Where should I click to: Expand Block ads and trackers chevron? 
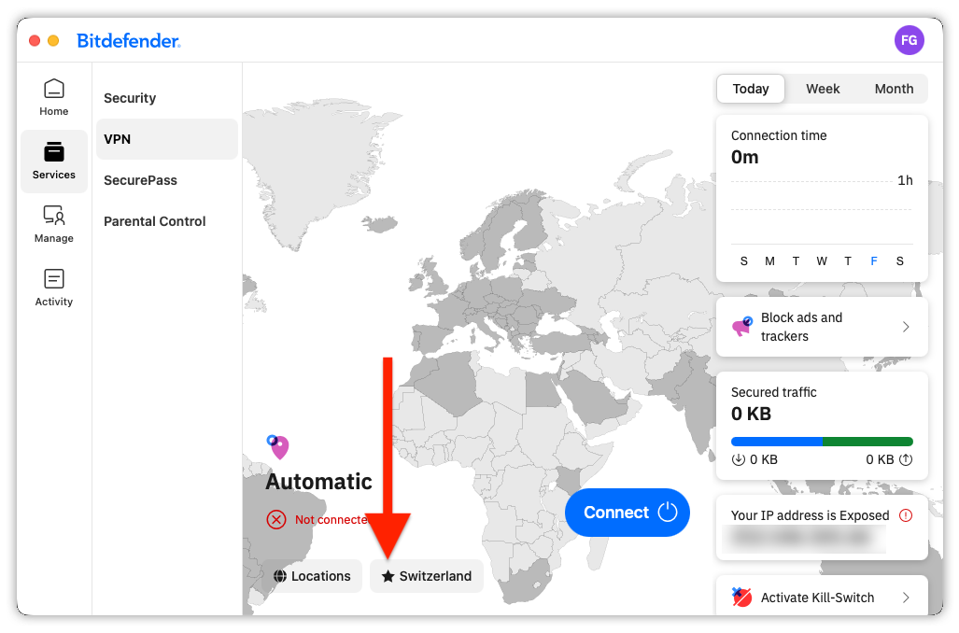[906, 327]
